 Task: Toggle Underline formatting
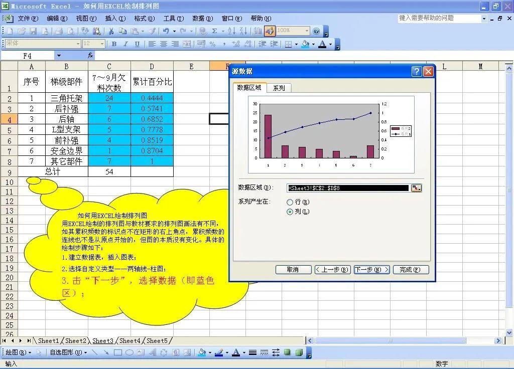coord(137,44)
